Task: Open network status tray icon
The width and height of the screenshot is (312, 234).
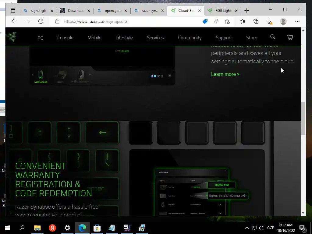Action: 254,228
